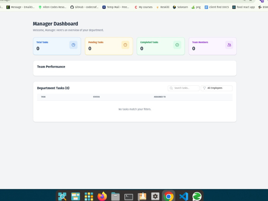The width and height of the screenshot is (268, 201).
Task: Open the food react app bookmark
Action: coord(243,7)
